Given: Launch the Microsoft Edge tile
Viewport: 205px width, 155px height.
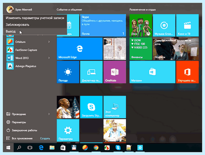Looking at the screenshot, I should pos(80,48).
